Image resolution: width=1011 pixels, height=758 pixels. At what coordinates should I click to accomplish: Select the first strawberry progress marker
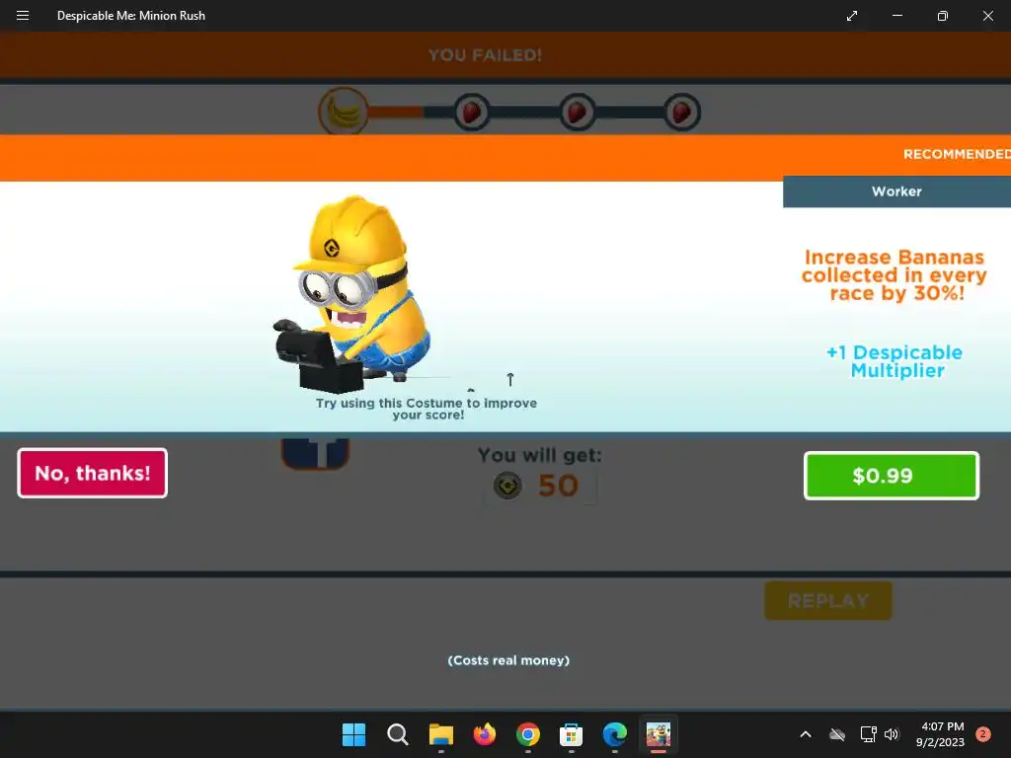click(x=471, y=113)
